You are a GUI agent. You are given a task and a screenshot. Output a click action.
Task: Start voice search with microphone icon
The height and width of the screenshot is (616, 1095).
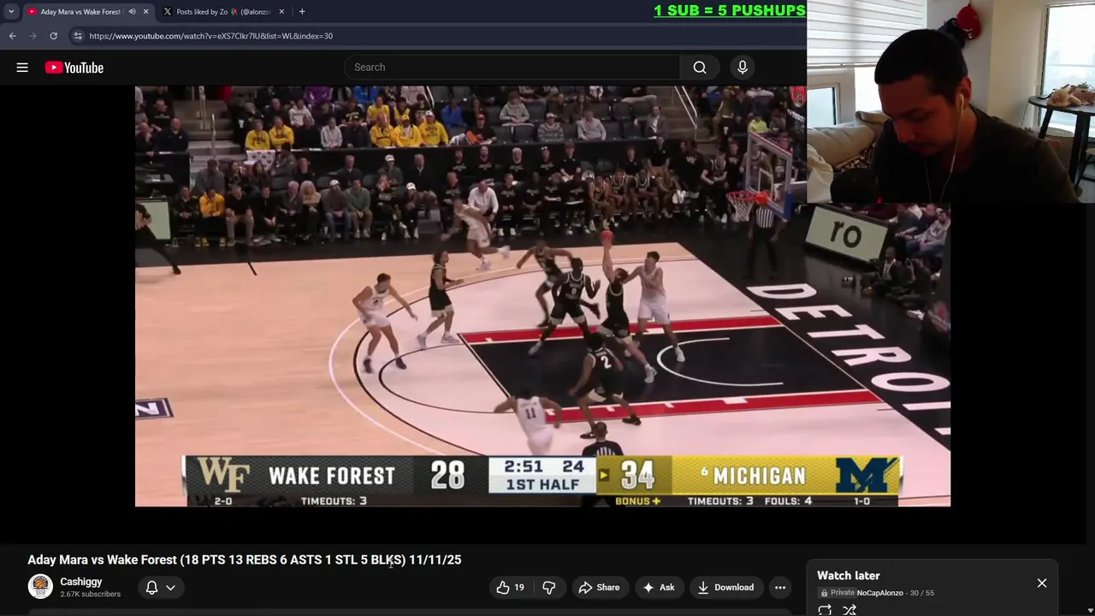(x=743, y=68)
